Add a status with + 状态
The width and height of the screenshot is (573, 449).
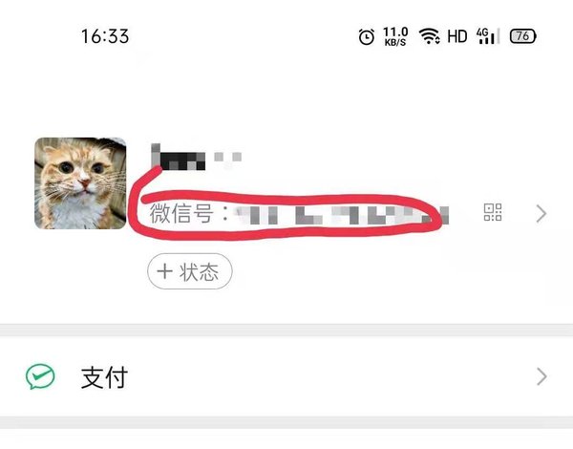[190, 271]
